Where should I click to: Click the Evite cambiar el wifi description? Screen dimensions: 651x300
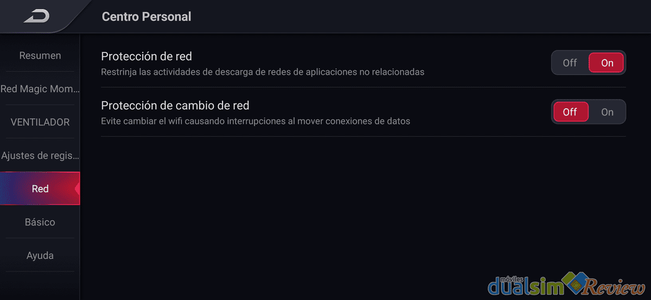pyautogui.click(x=256, y=121)
